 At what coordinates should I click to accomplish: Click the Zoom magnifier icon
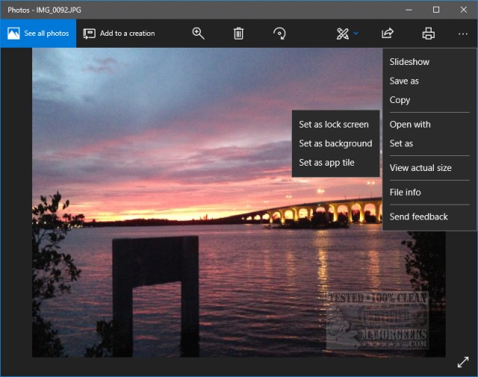point(198,33)
